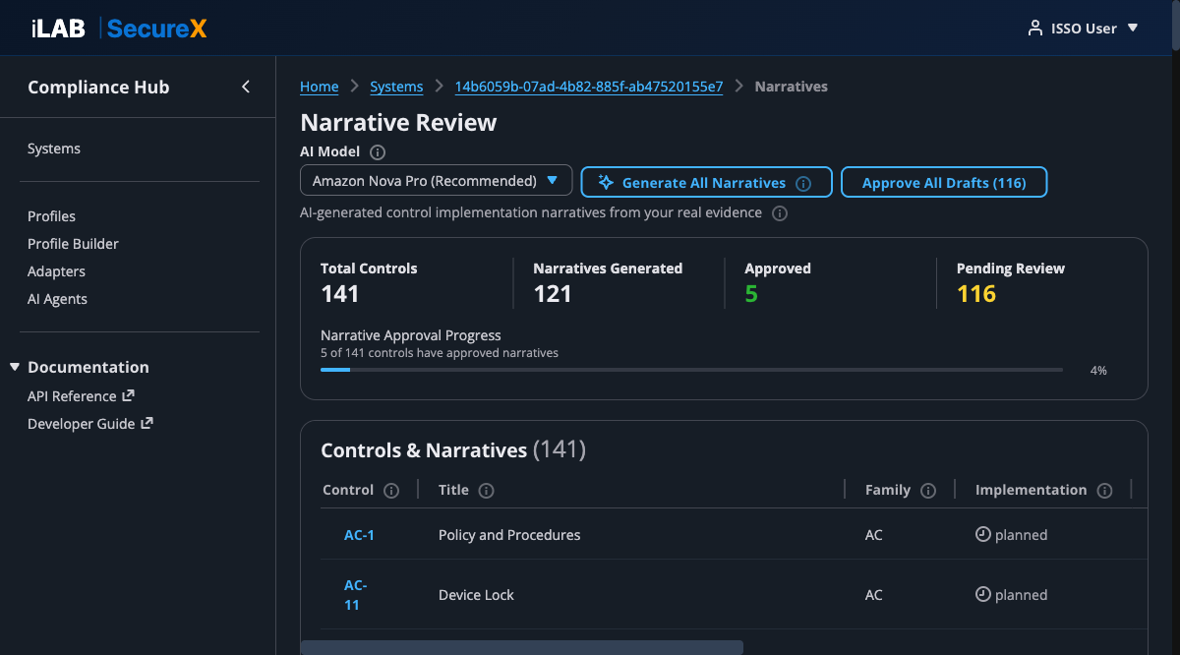Open the Developer Guide documentation link
This screenshot has height=655, width=1180.
[89, 424]
